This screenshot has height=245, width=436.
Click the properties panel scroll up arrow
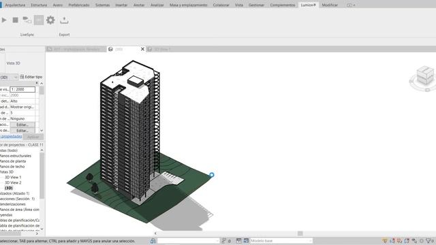point(42,83)
